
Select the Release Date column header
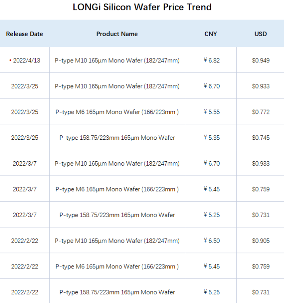(x=25, y=34)
